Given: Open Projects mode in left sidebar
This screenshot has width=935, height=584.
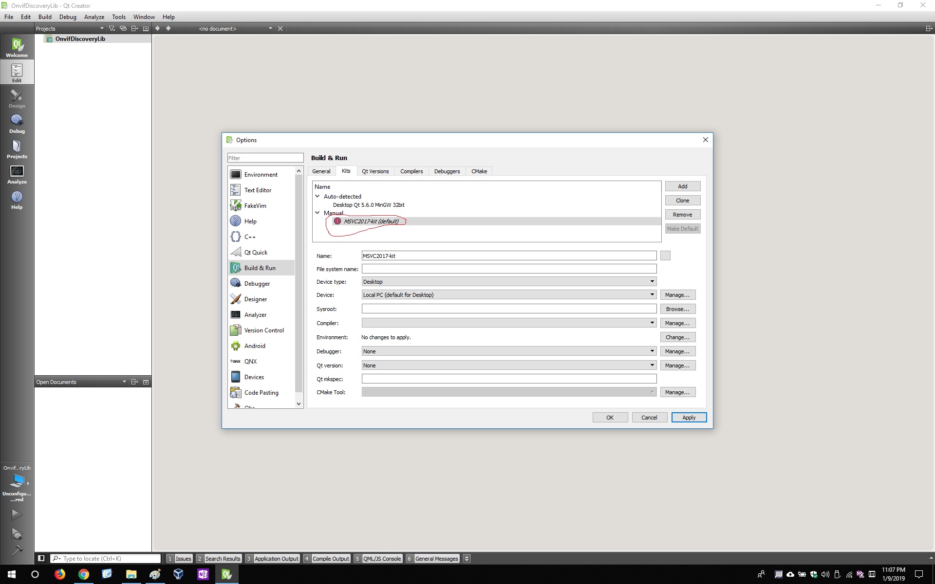Looking at the screenshot, I should (17, 149).
